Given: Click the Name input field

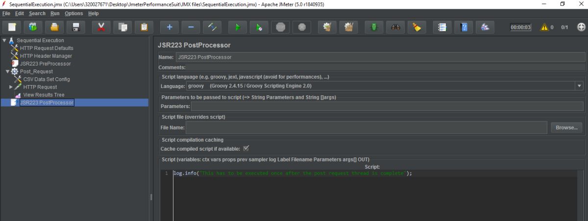Looking at the screenshot, I should [x=380, y=57].
